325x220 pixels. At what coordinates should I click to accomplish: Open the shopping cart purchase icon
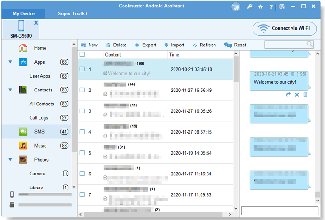[x=236, y=7]
